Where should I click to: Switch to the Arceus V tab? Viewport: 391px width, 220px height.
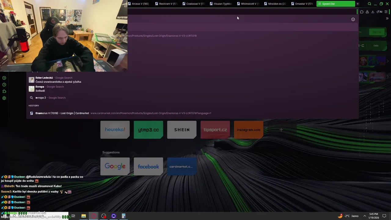click(139, 4)
